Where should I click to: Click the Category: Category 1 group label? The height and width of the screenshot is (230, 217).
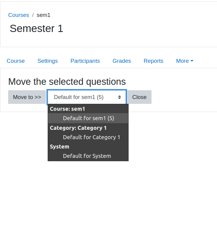click(78, 128)
